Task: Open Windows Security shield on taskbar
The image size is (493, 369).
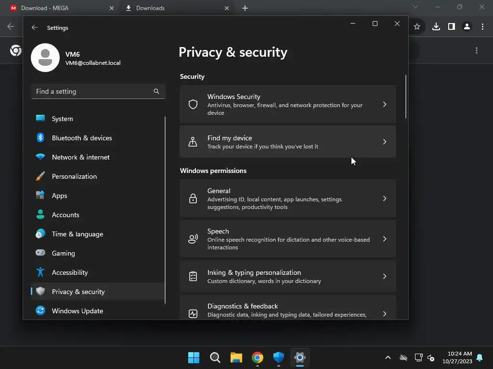Action: point(279,357)
